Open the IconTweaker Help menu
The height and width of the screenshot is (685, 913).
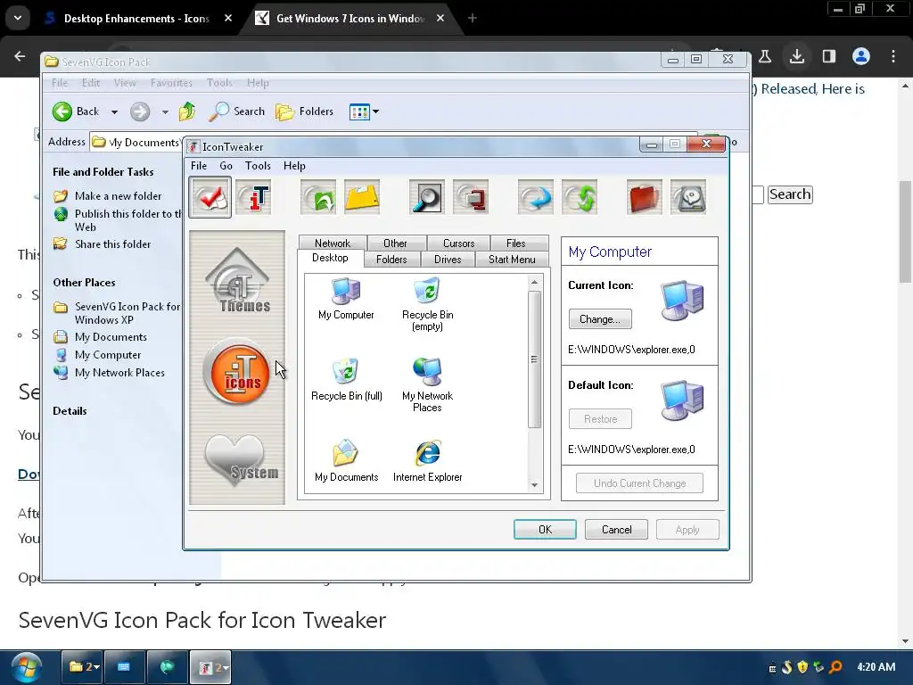tap(294, 165)
